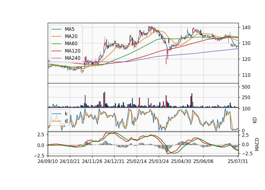Click the MA20 legend label
Screen dimensions: 265x190
click(x=71, y=36)
